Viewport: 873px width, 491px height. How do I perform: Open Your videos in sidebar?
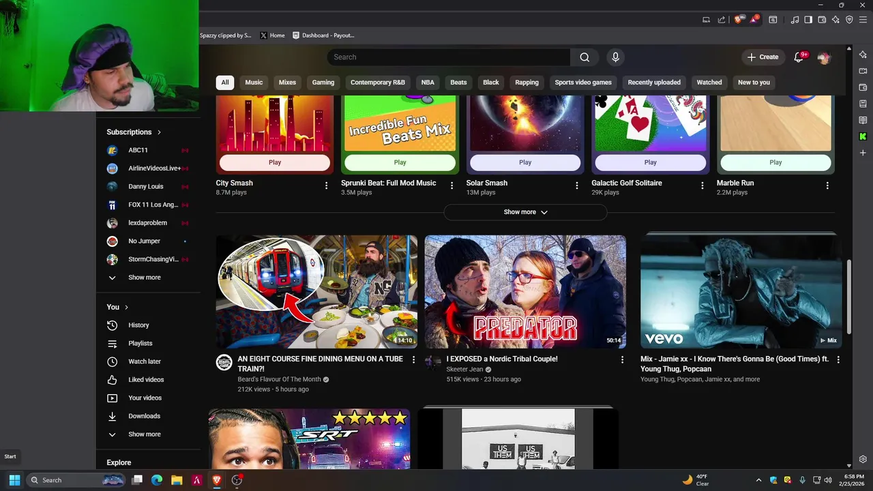click(x=146, y=398)
